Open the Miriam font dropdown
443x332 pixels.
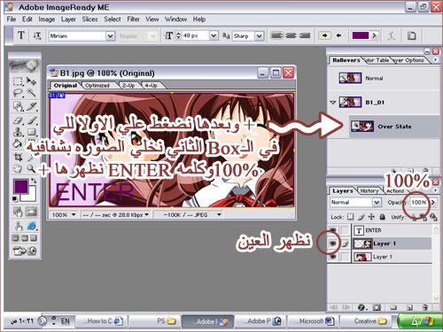[x=110, y=36]
